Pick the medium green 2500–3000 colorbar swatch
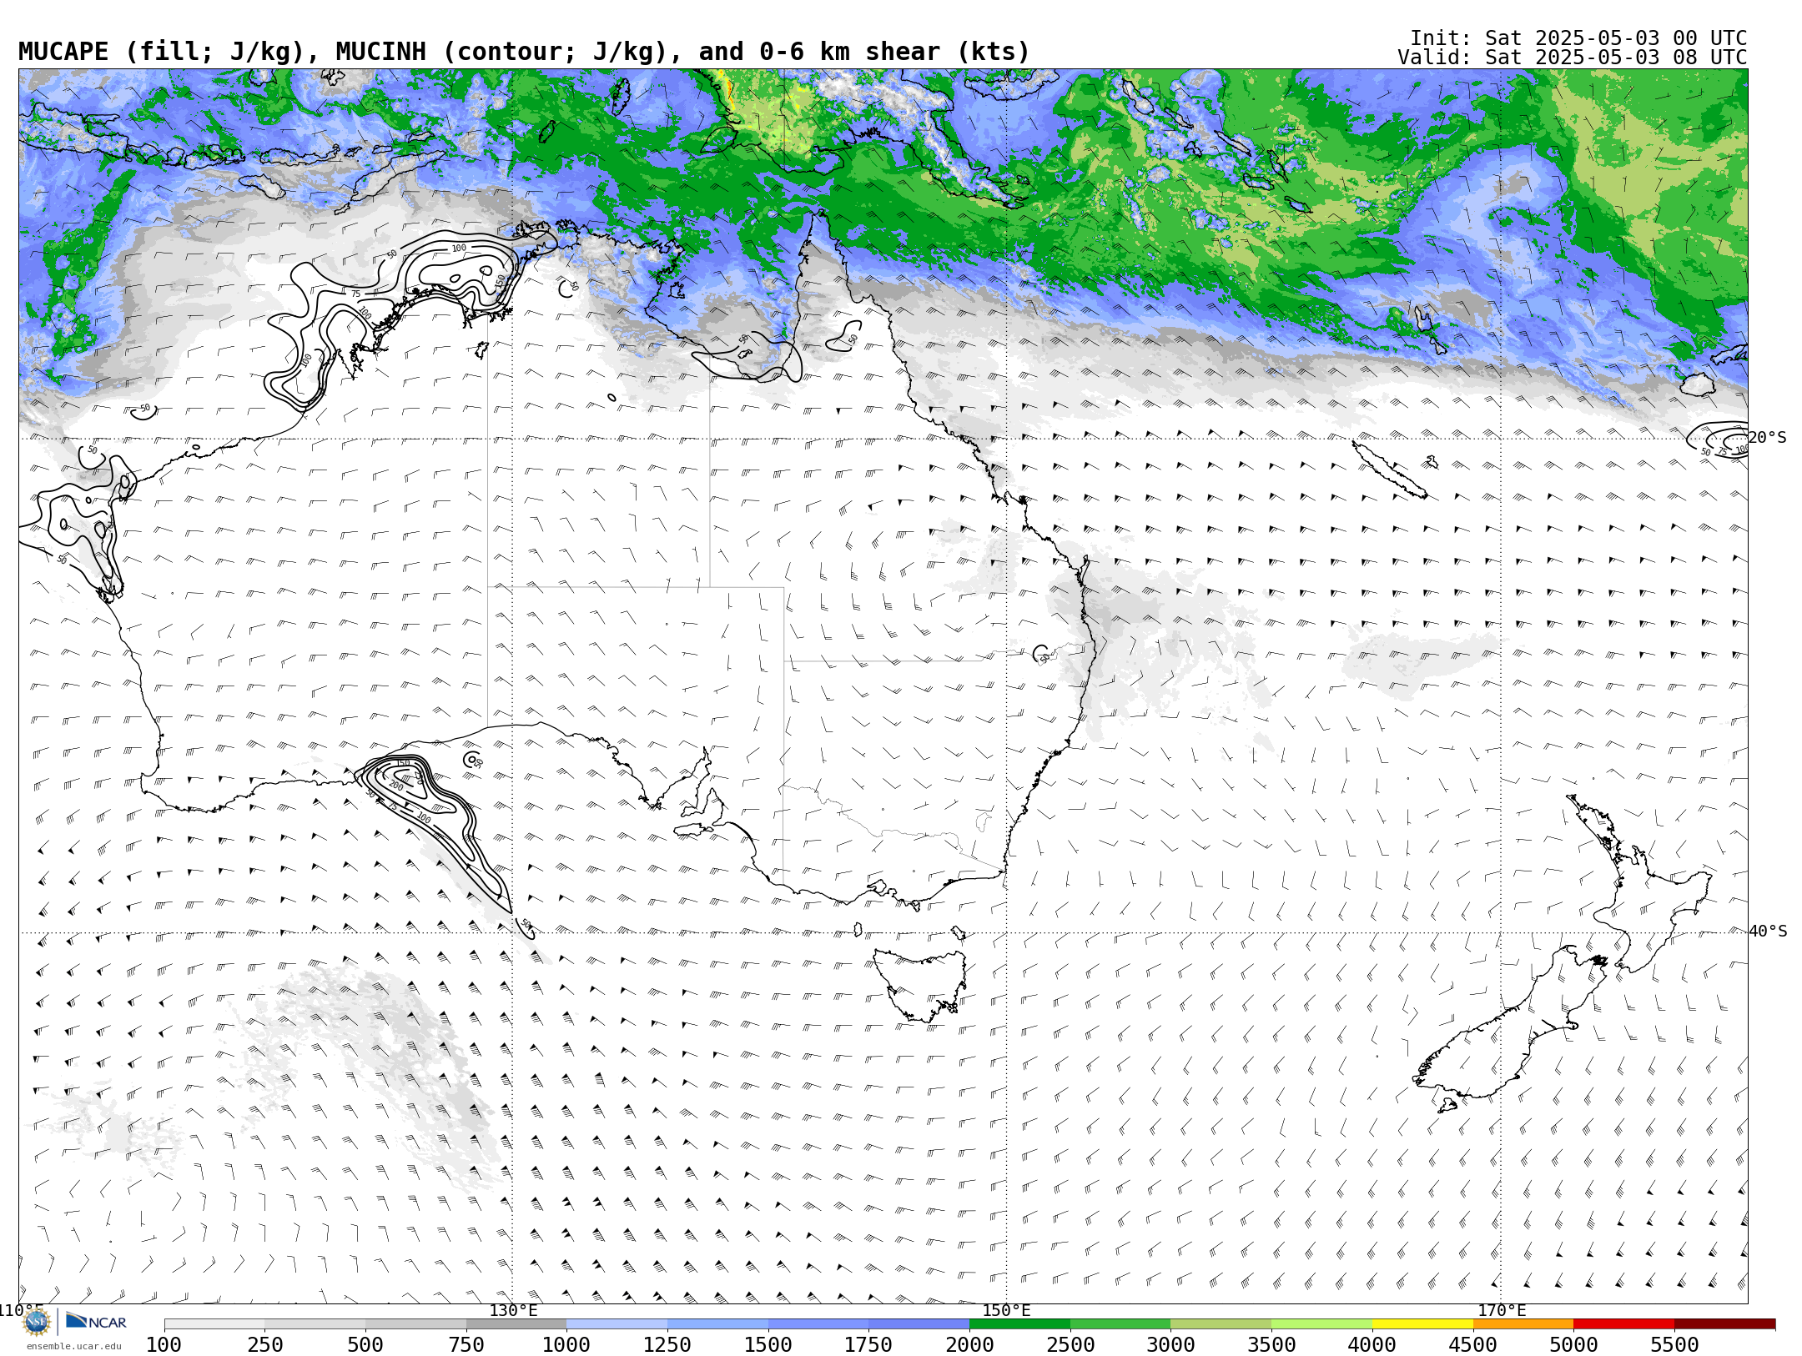Screen dimensions: 1802x1356 [x=1120, y=1324]
